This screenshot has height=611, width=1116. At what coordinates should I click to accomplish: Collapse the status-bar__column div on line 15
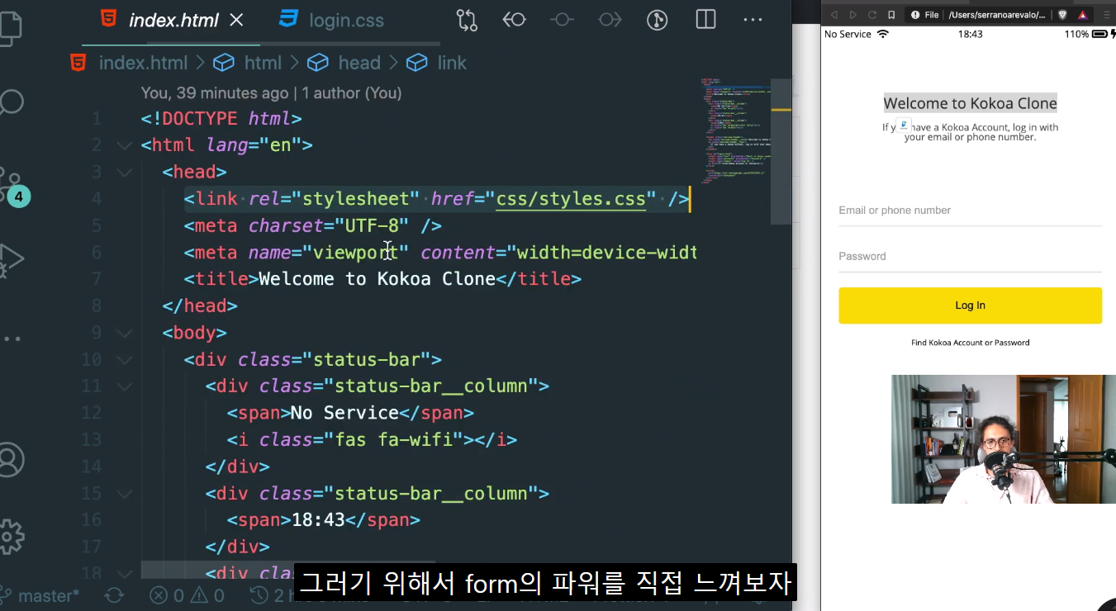(124, 494)
